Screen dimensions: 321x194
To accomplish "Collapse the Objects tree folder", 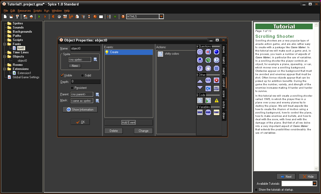I will tap(5, 56).
